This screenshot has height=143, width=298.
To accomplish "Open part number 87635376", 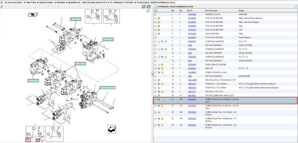I will (x=192, y=99).
